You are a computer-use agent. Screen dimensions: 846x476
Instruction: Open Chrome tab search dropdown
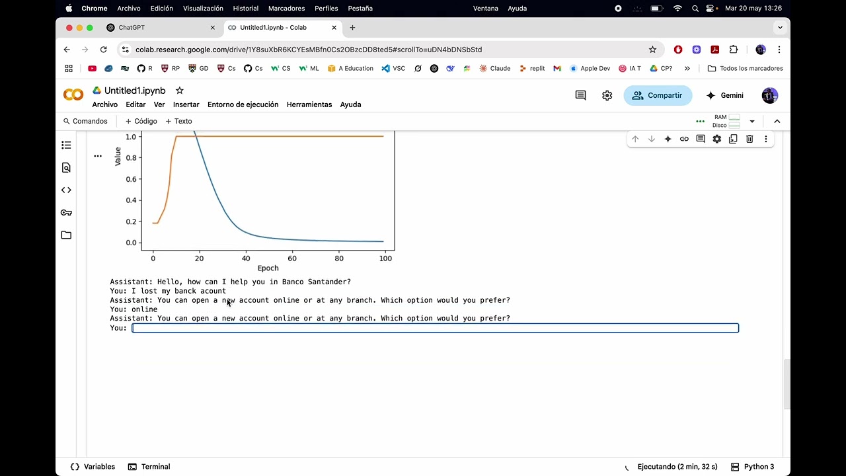pyautogui.click(x=780, y=28)
